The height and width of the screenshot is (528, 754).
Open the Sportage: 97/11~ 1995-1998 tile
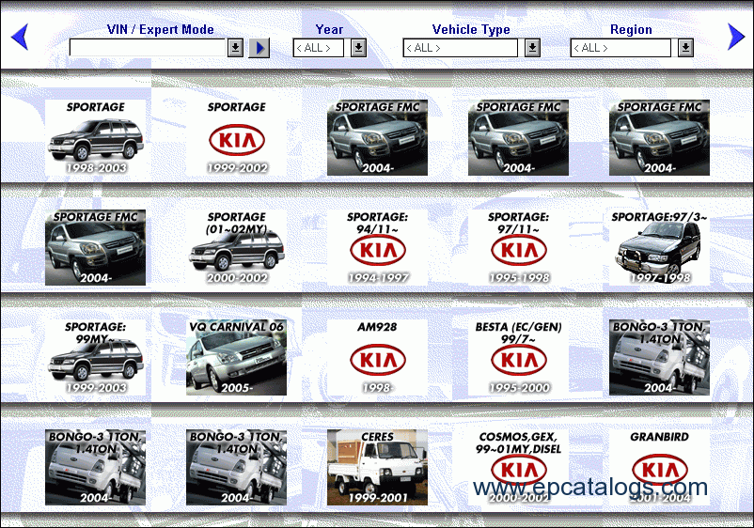(x=518, y=247)
